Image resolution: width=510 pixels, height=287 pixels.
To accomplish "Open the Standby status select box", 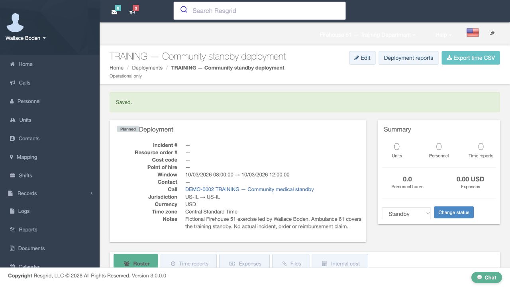I will click(406, 213).
